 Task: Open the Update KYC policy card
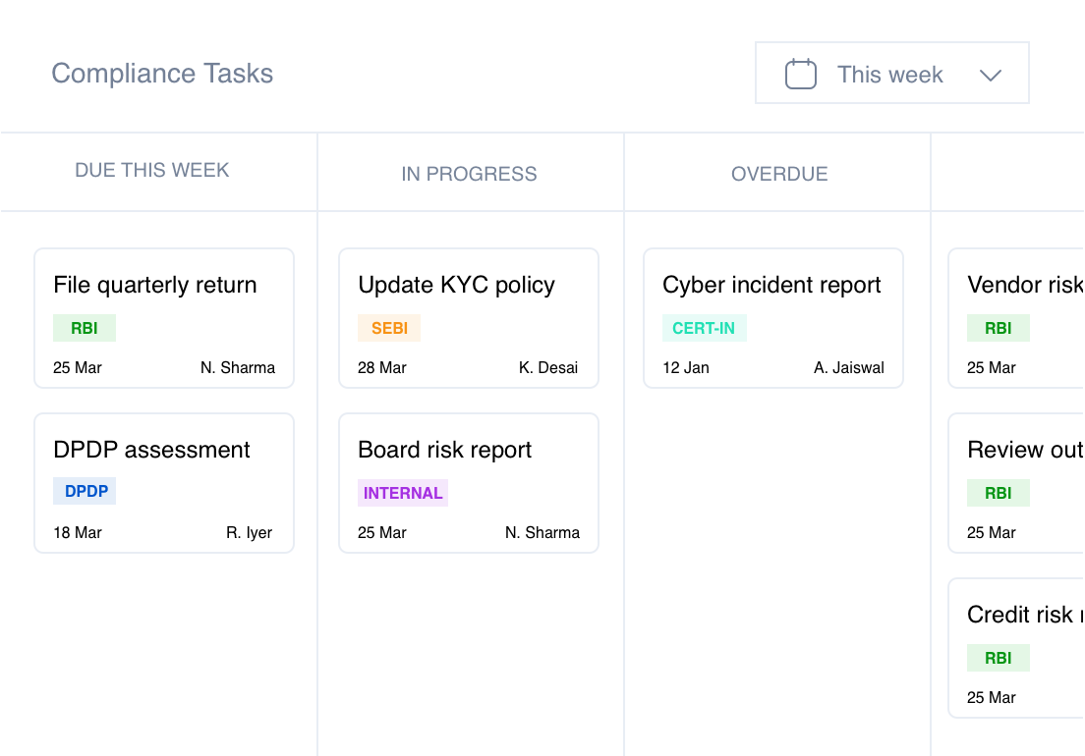tap(468, 286)
